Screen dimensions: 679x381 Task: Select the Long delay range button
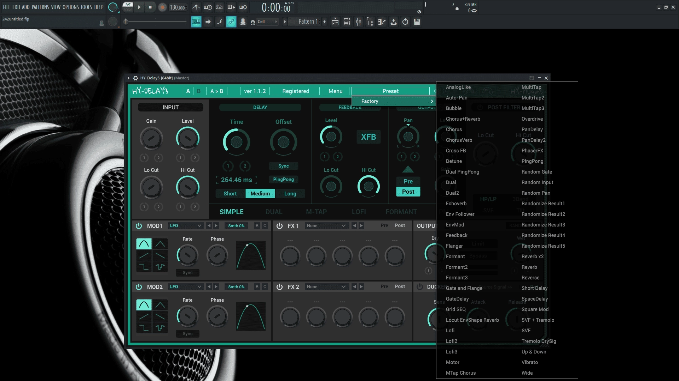(290, 194)
